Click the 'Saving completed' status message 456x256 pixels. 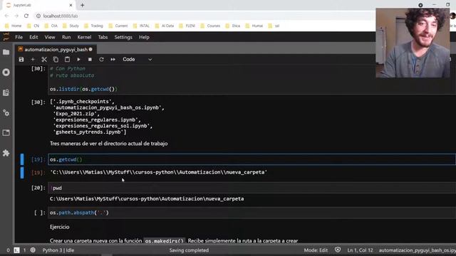[x=189, y=250]
